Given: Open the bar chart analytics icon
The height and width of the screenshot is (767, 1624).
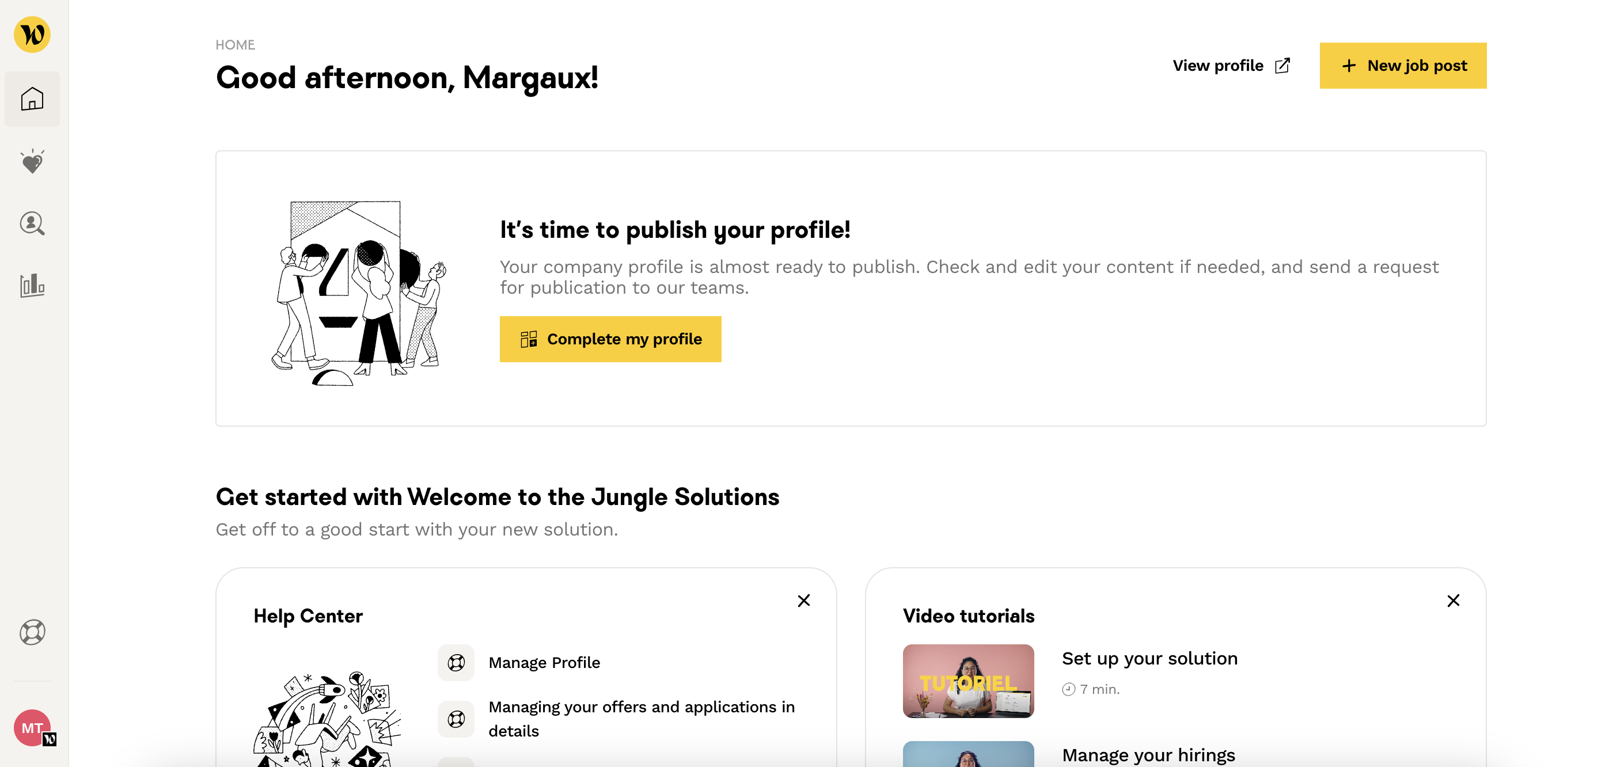Looking at the screenshot, I should (x=32, y=286).
